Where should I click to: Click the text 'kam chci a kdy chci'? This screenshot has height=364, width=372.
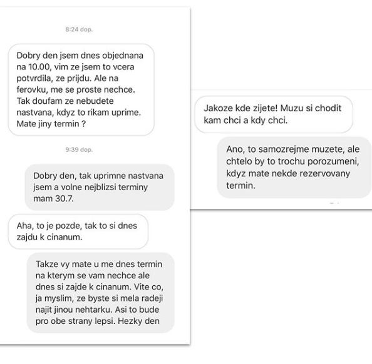pyautogui.click(x=245, y=120)
